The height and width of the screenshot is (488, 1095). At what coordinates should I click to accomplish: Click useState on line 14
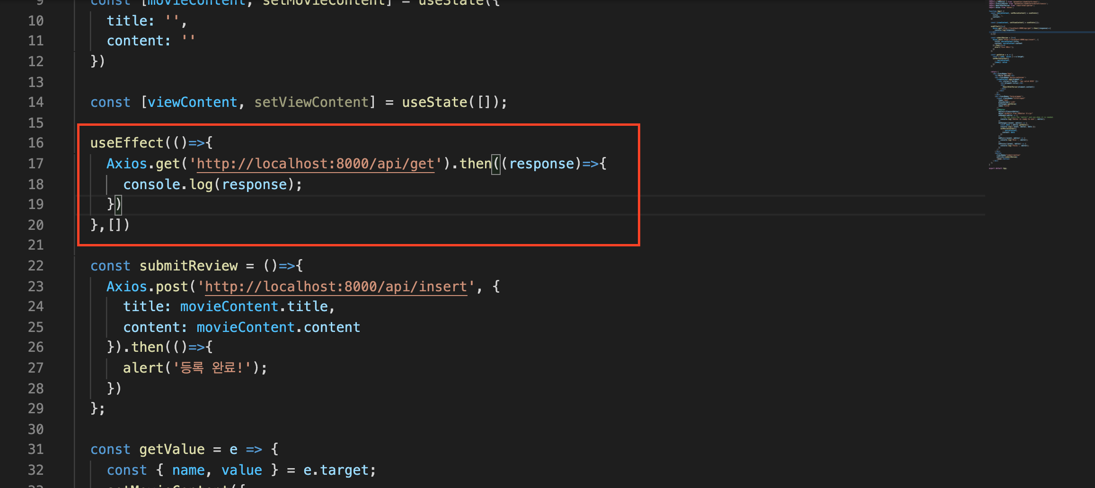(x=434, y=102)
